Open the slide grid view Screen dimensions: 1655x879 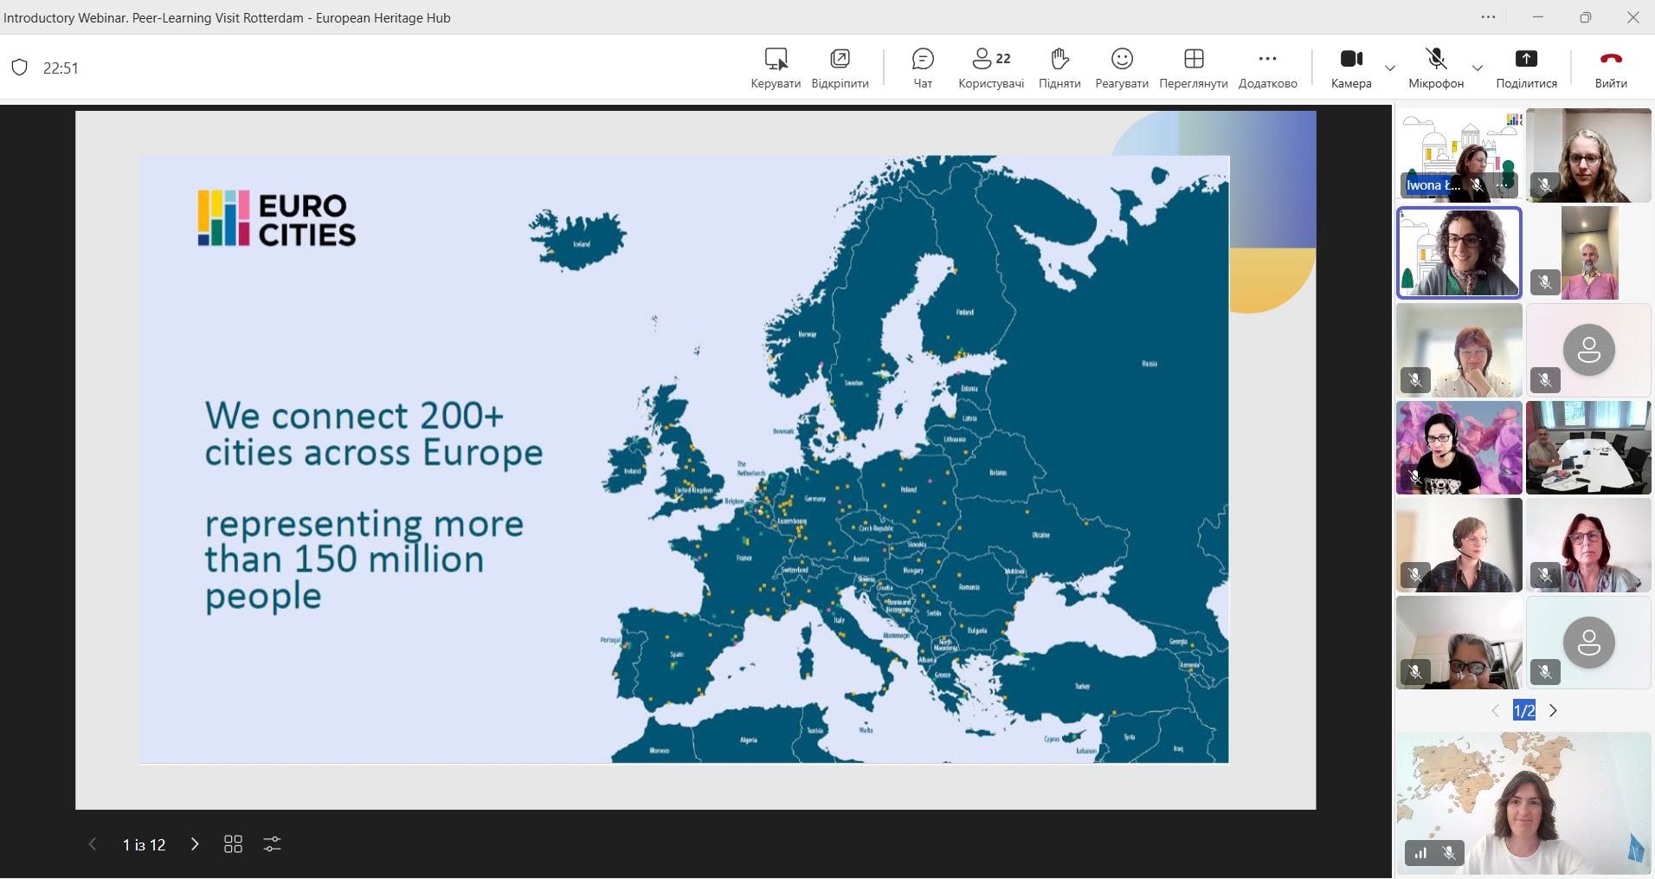233,844
